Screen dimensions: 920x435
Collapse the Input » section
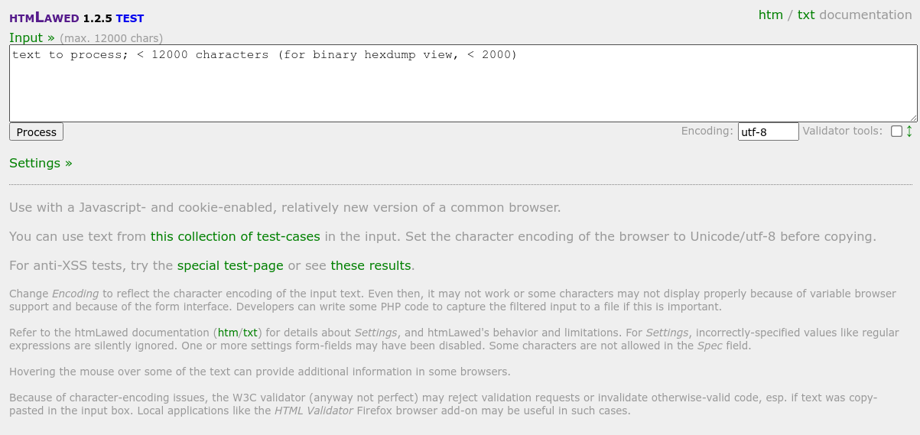pos(31,37)
